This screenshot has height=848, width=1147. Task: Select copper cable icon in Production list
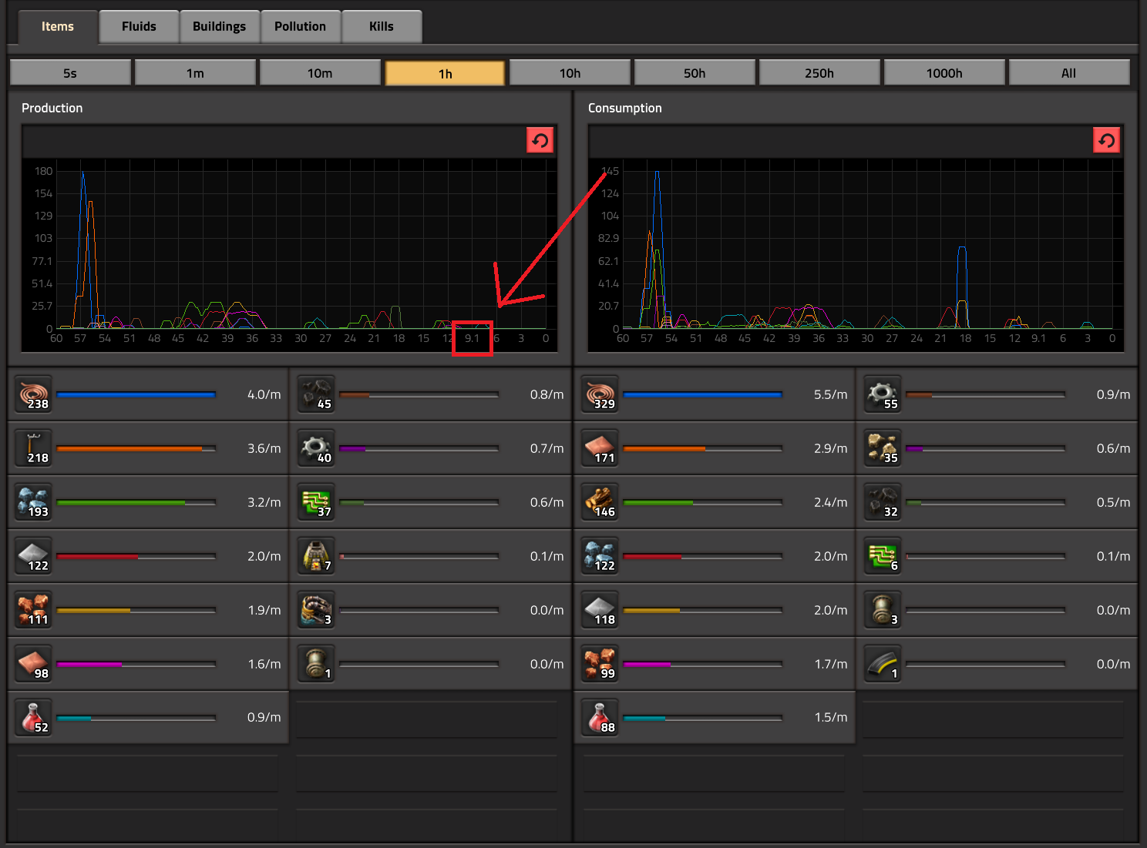(x=34, y=394)
